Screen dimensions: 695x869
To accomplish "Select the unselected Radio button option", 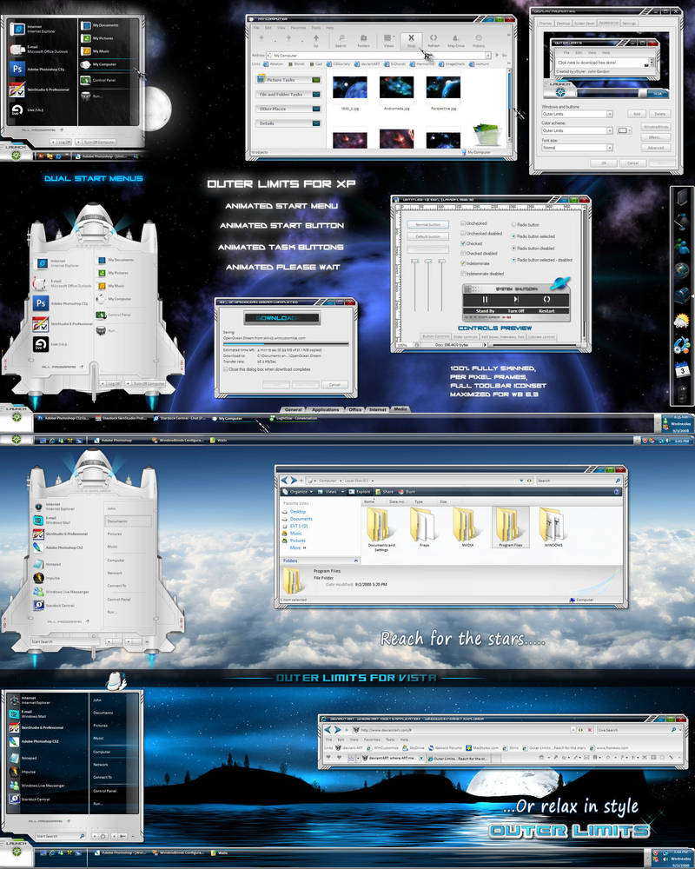I will [x=513, y=225].
